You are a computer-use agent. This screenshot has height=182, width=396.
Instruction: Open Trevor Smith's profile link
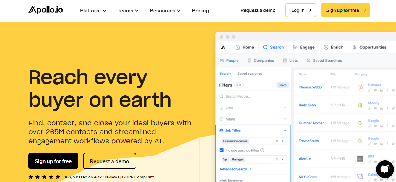click(309, 141)
